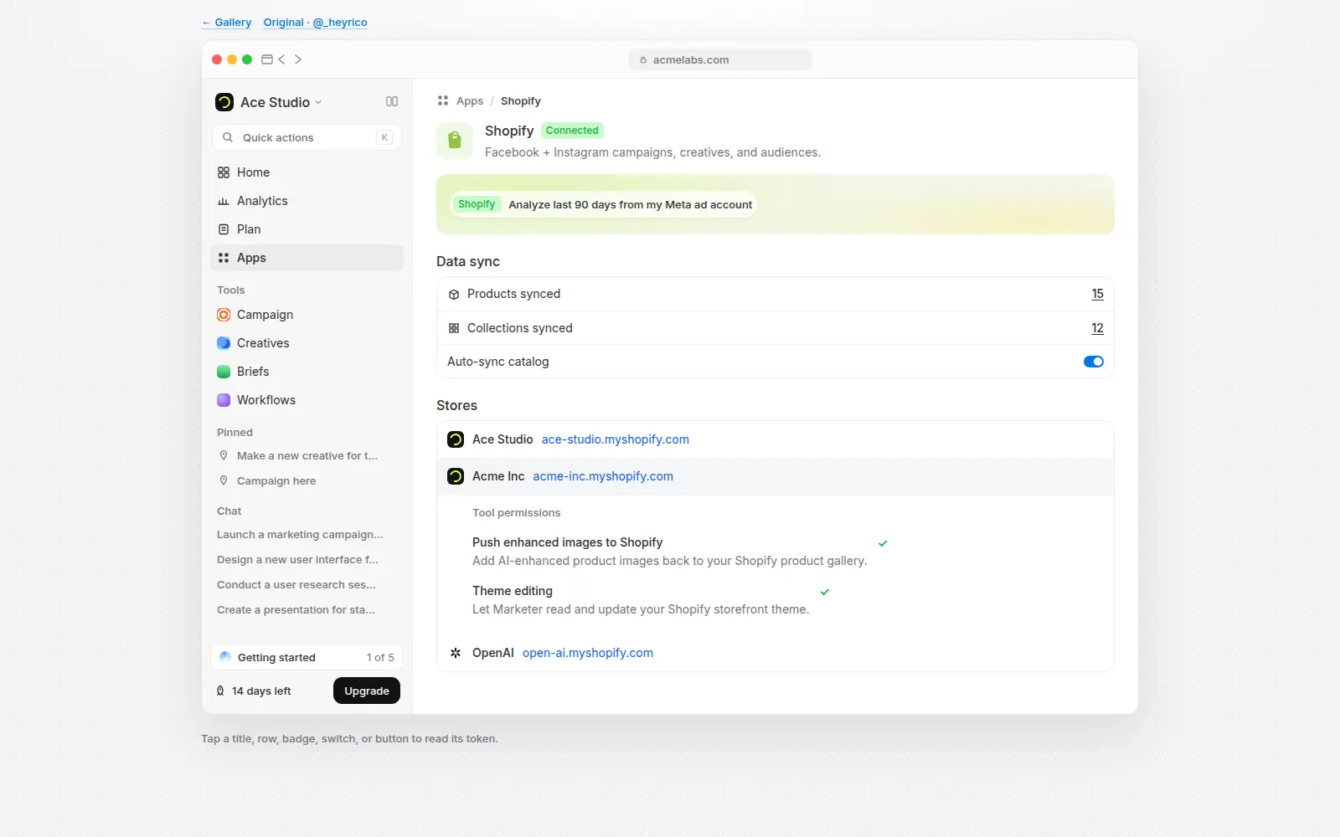This screenshot has height=837, width=1340.
Task: Open the Original @_heyrico link
Action: pyautogui.click(x=315, y=23)
